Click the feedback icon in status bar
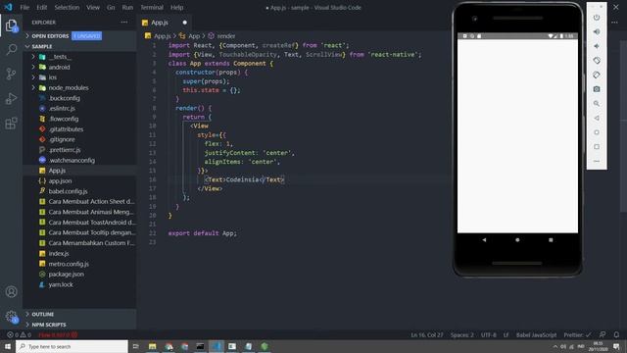The image size is (627, 353). [603, 334]
